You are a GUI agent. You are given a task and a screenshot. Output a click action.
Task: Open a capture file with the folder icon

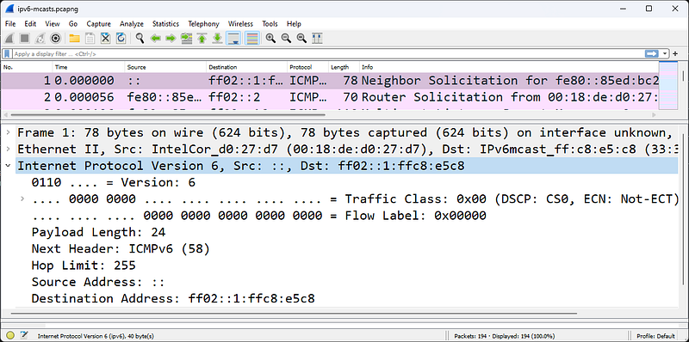(x=74, y=39)
